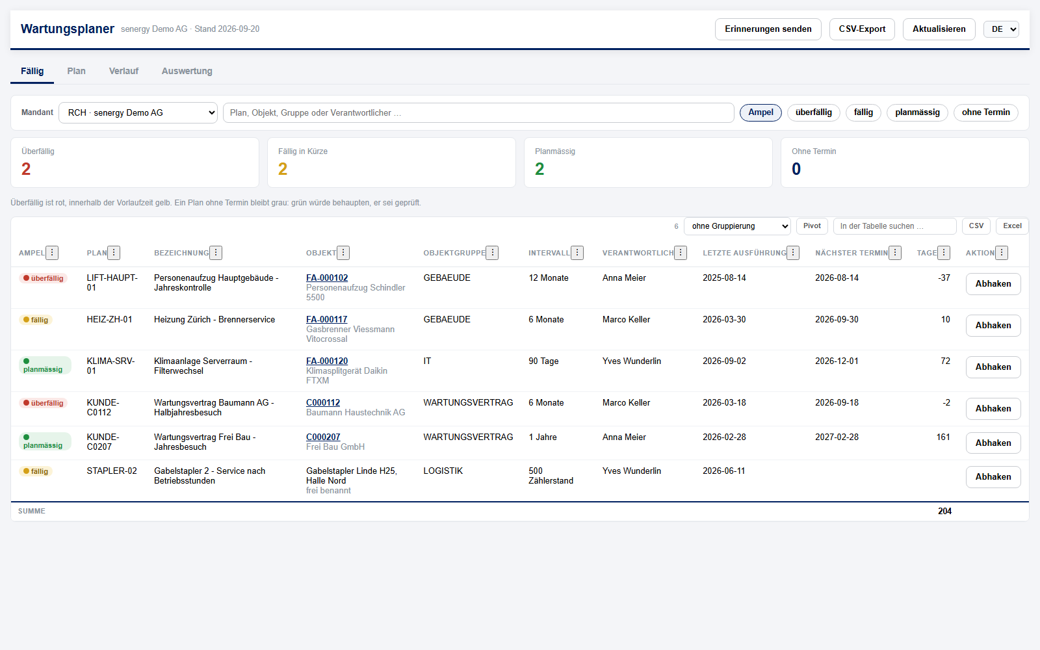Image resolution: width=1040 pixels, height=650 pixels.
Task: Switch to the Fällig tab
Action: coord(32,71)
